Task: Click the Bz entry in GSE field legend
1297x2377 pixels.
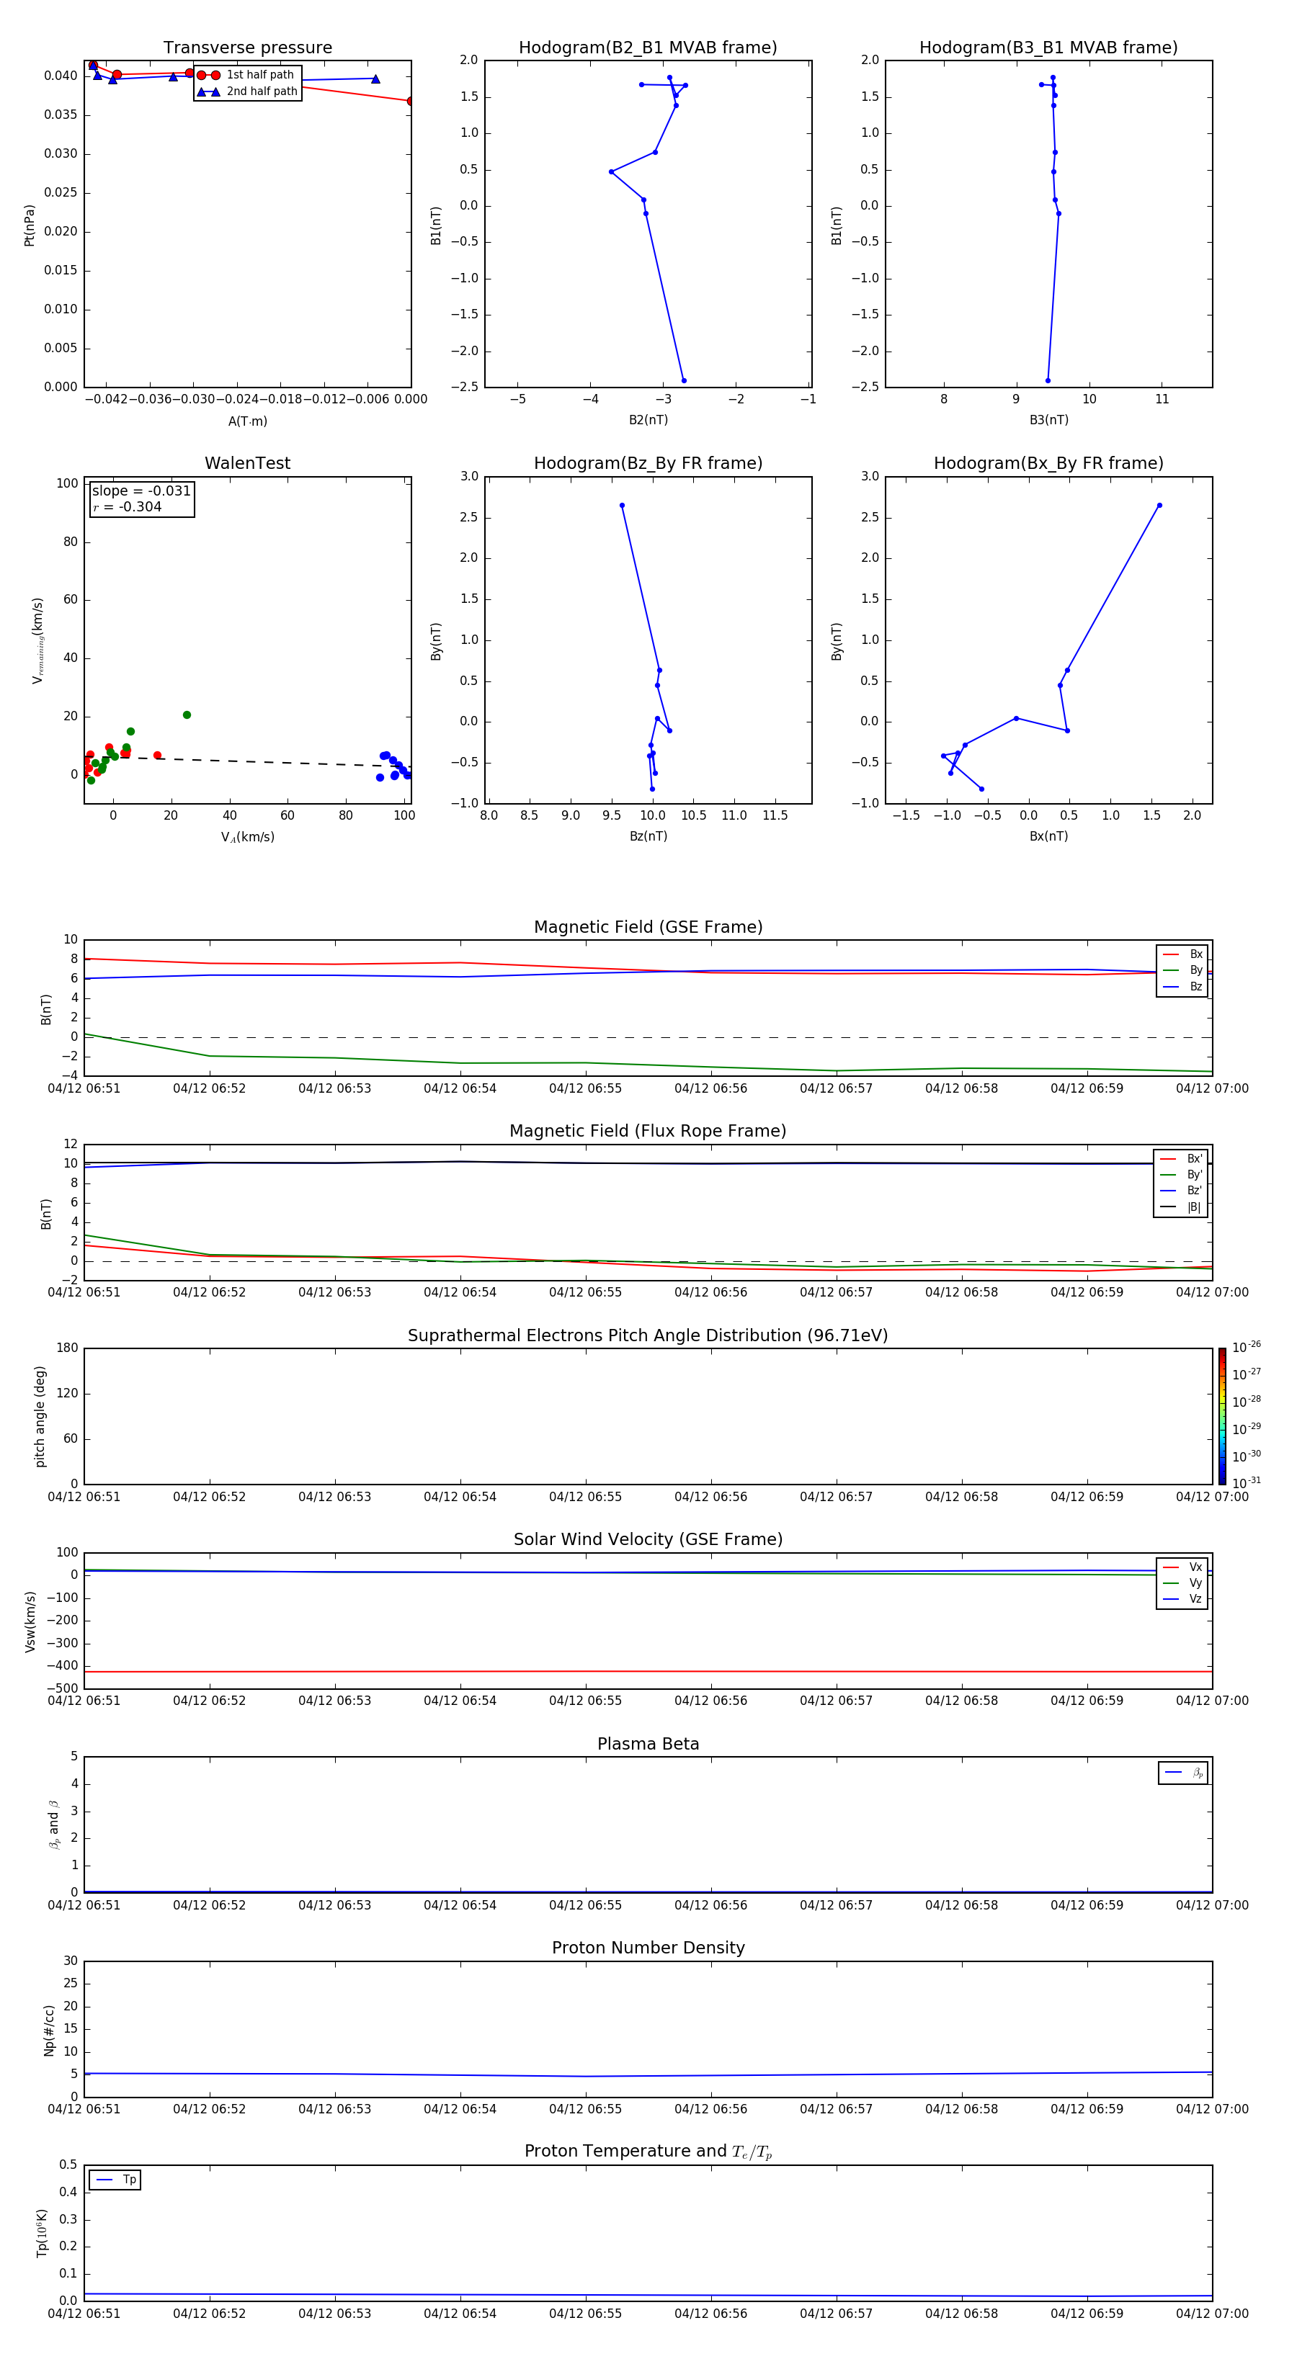Action: (1182, 986)
